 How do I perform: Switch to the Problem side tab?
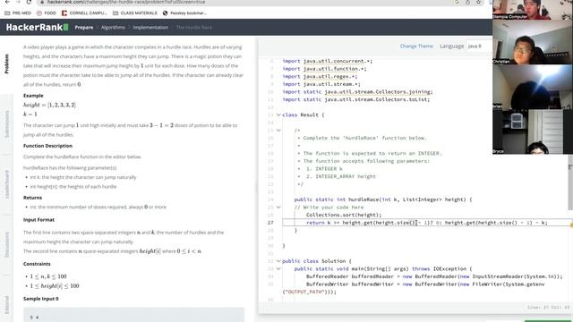pos(6,64)
